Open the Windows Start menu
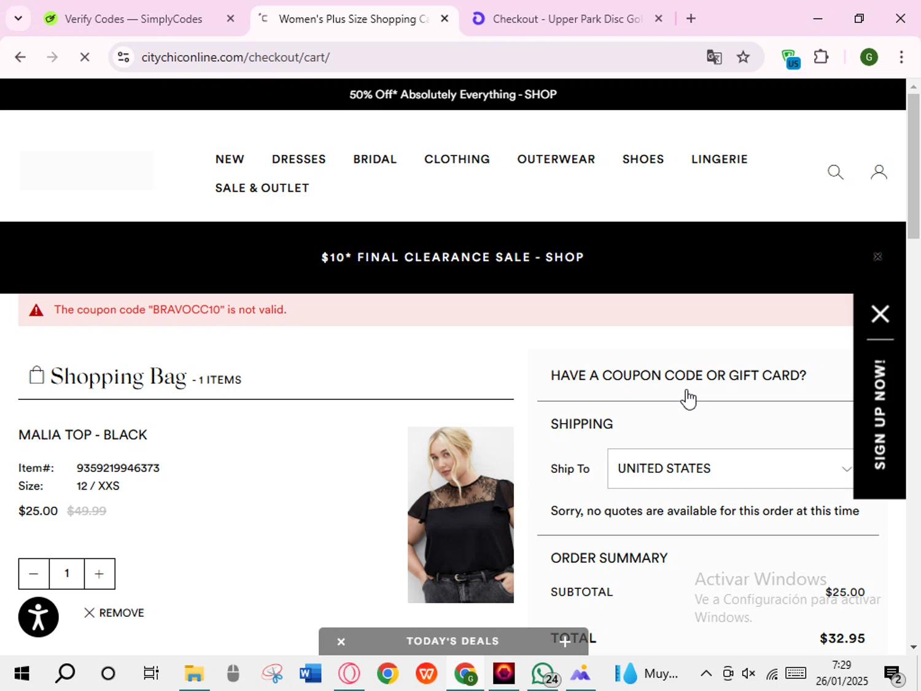This screenshot has width=921, height=691. click(21, 674)
